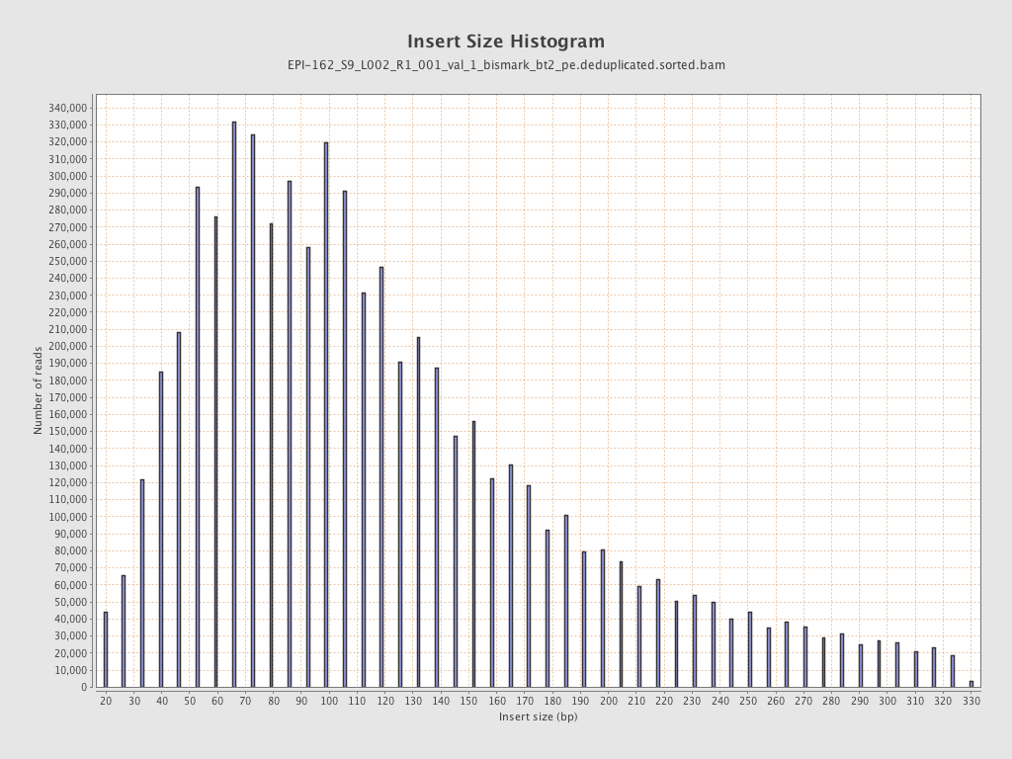The image size is (1012, 759).
Task: Click the bar at 152 bp
Action: (473, 554)
